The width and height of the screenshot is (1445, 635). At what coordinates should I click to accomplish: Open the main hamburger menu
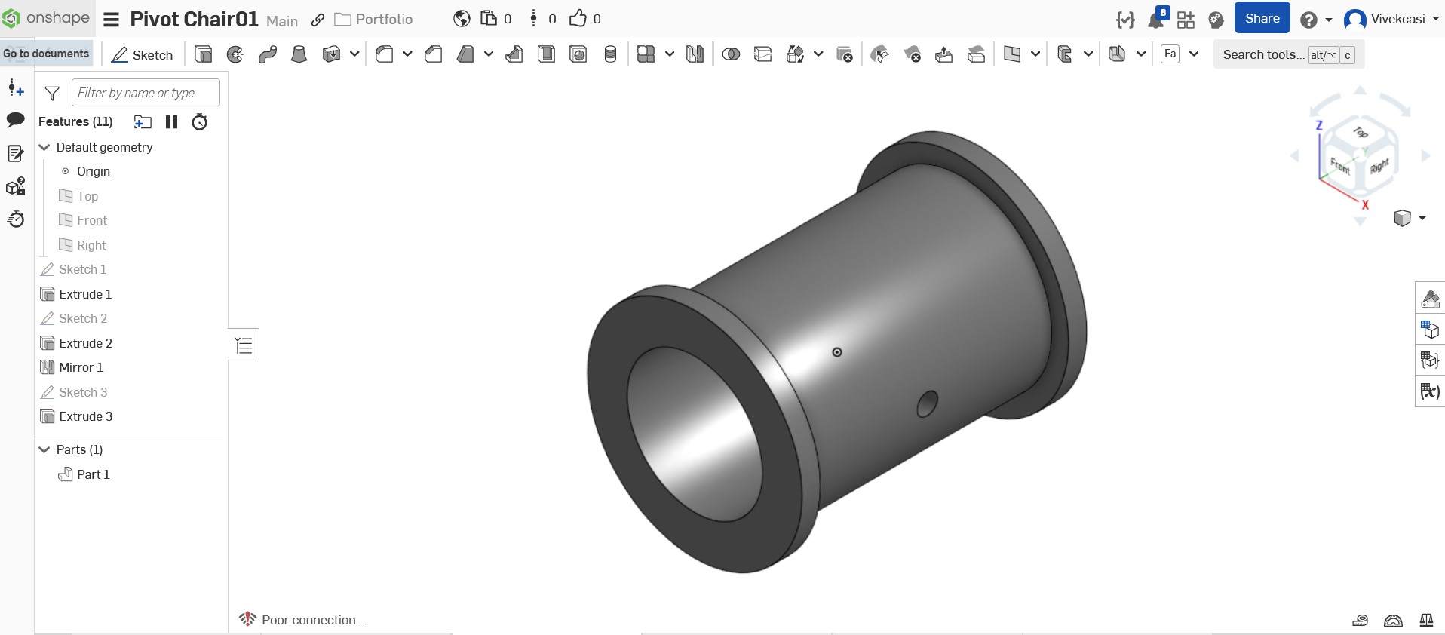coord(112,20)
